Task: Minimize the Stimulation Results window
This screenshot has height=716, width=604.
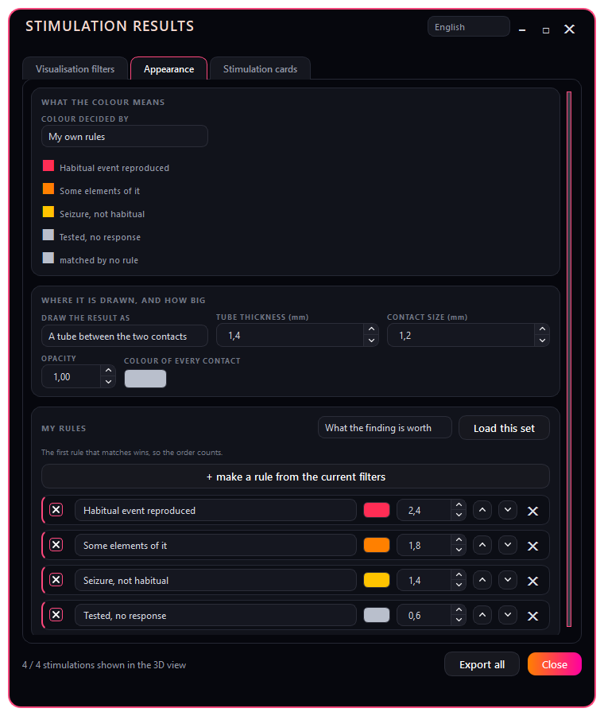Action: click(522, 30)
